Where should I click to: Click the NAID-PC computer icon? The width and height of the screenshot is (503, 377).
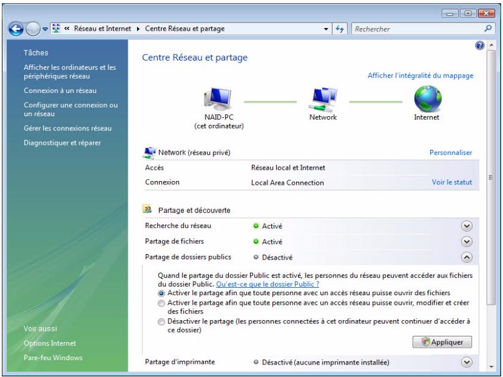(x=218, y=99)
